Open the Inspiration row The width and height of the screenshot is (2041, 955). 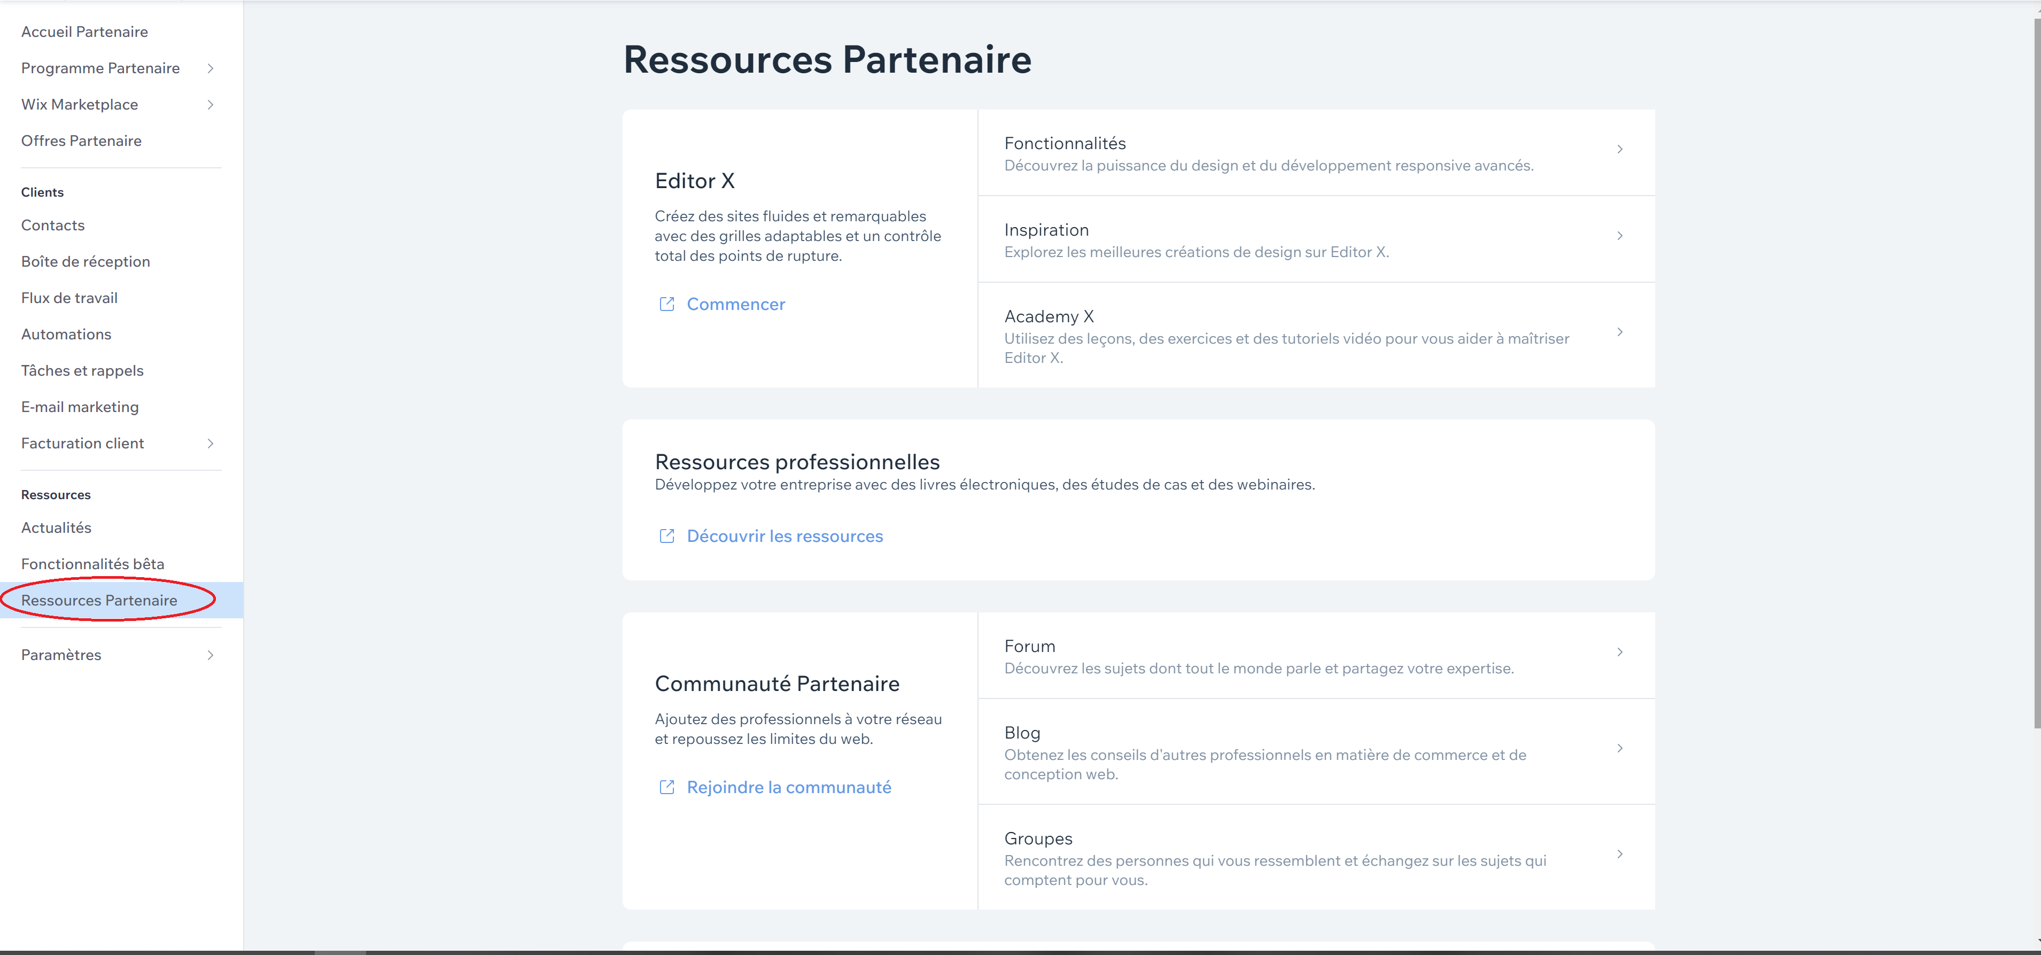tap(1316, 239)
